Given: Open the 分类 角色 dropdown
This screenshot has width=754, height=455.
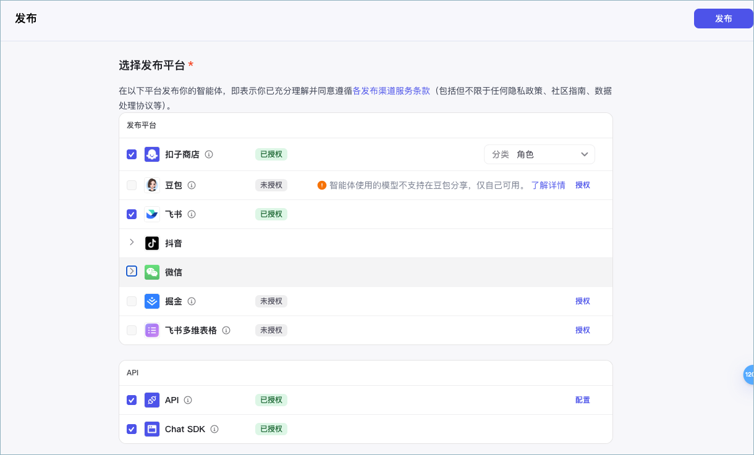Looking at the screenshot, I should point(539,154).
